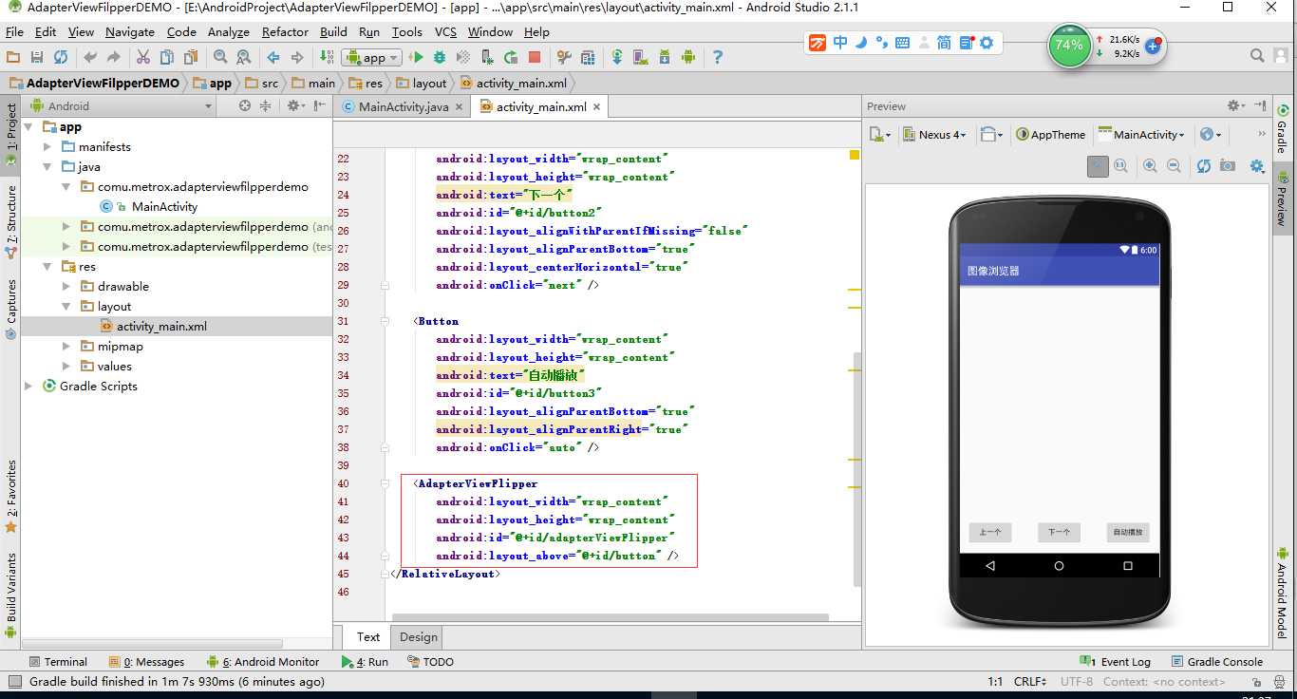Expand the drawable folder

(x=66, y=287)
